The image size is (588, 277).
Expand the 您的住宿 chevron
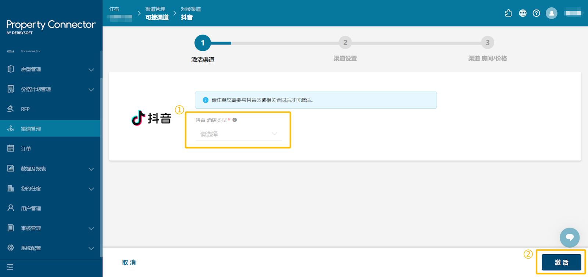(91, 189)
